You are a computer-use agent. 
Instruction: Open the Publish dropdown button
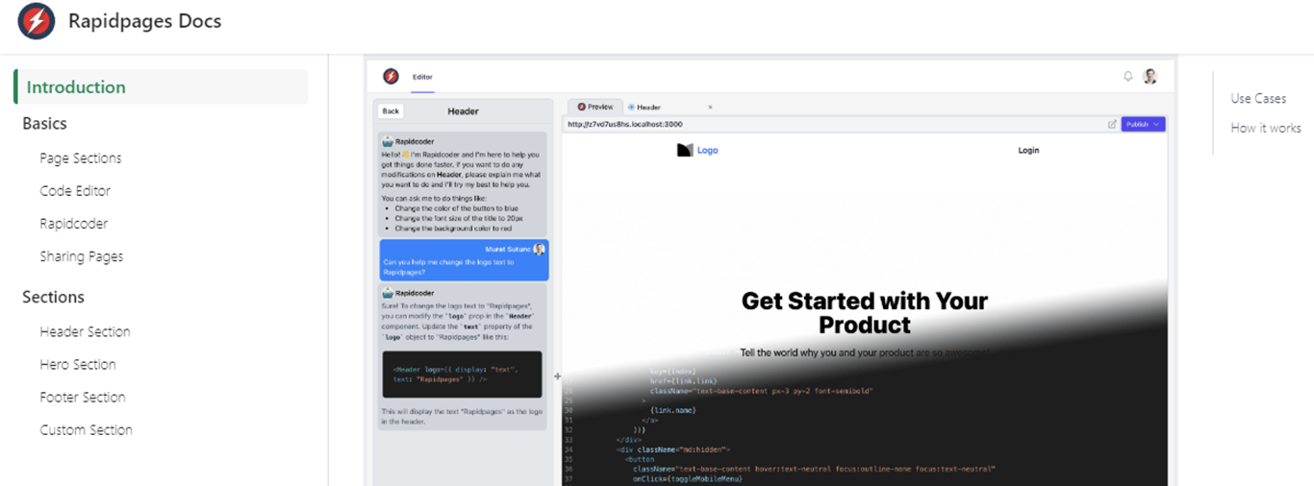point(1143,124)
